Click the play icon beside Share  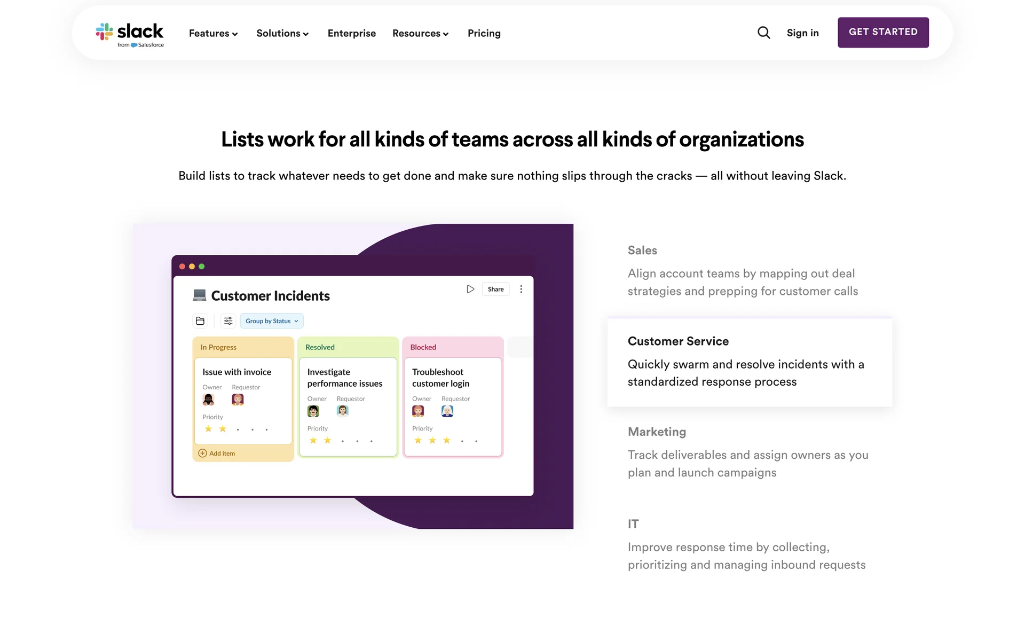[470, 289]
